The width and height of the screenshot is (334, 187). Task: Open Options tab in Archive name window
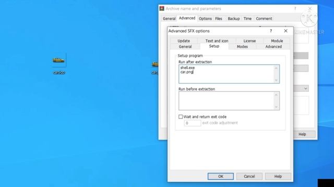point(205,19)
